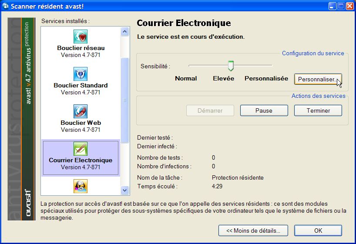Select the Bouclier Web Version 4.7-871 entry
356x244 pixels.
coord(81,130)
